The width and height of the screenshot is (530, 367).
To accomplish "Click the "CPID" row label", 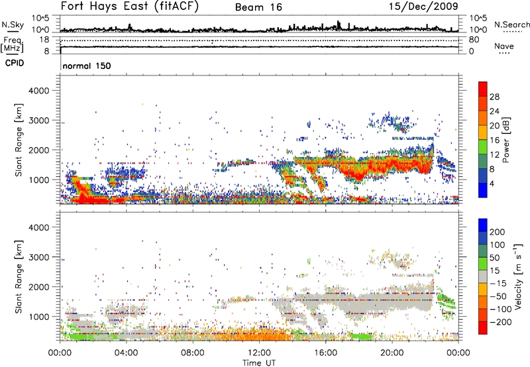I will click(15, 63).
